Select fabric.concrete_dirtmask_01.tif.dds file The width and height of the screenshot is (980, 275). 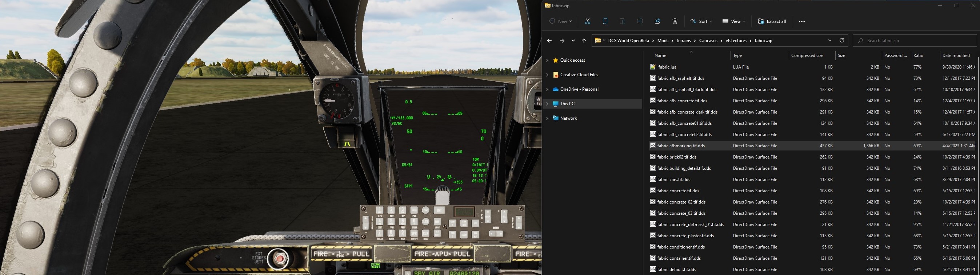(x=691, y=225)
